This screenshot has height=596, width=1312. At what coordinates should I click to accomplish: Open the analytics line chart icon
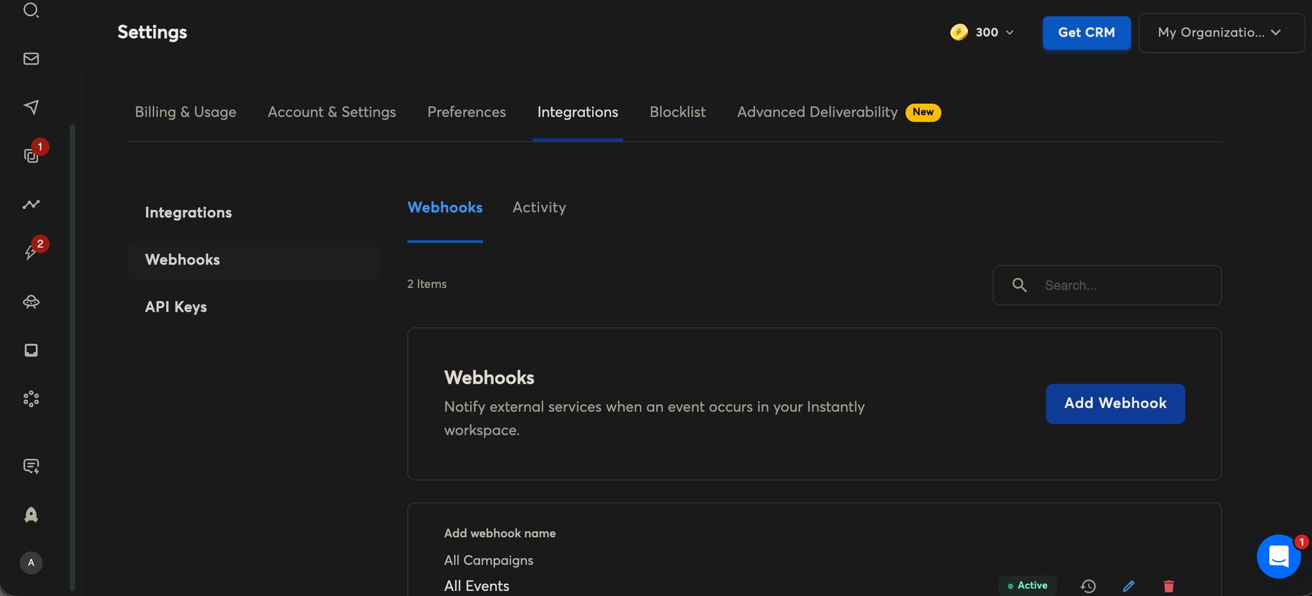click(x=31, y=204)
